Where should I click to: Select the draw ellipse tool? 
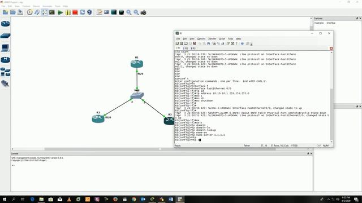[x=121, y=12]
